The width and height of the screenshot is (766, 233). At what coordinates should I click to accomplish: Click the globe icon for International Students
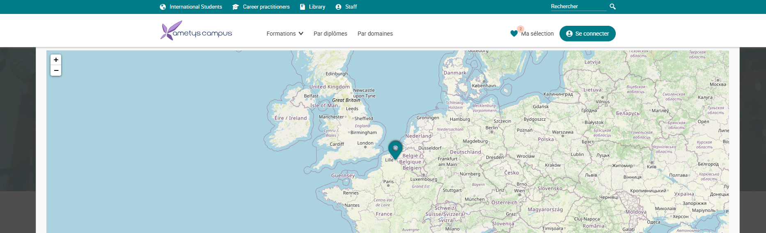[163, 7]
